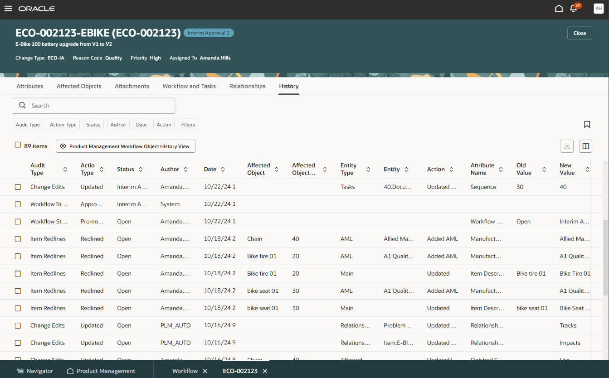Switch to the Attributes tab
Viewport: 609px width, 378px height.
click(x=30, y=86)
